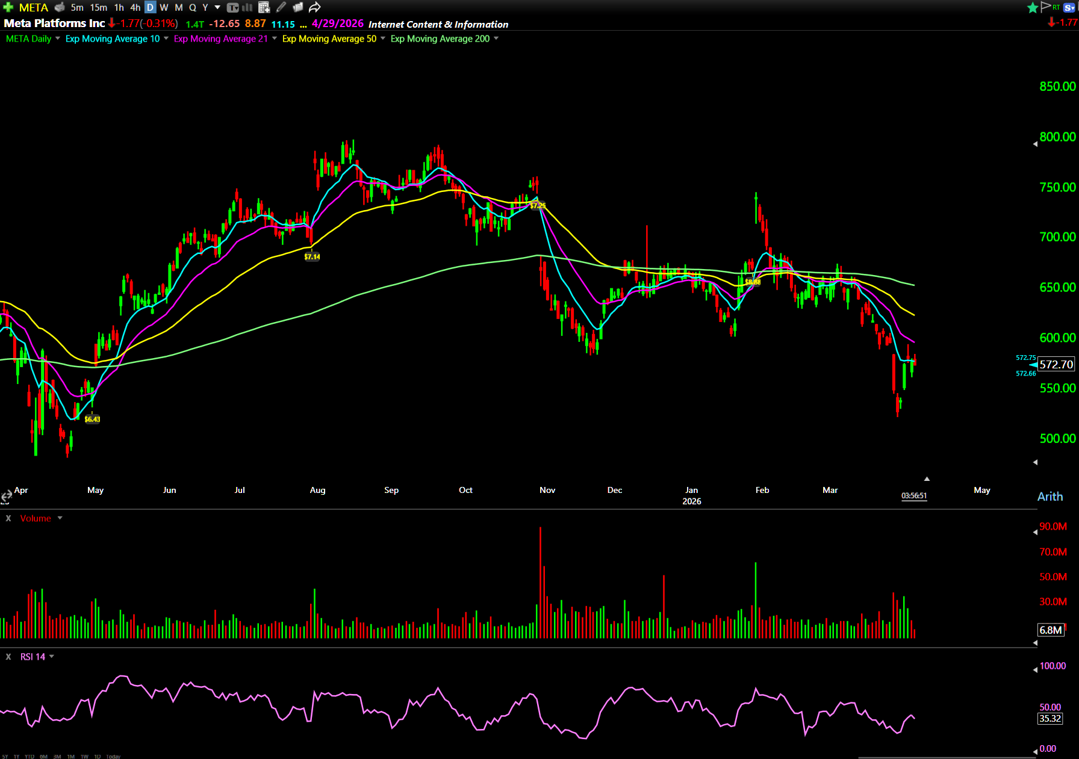Click the green star favorite icon
Screen dimensions: 1079x759
click(x=1033, y=7)
